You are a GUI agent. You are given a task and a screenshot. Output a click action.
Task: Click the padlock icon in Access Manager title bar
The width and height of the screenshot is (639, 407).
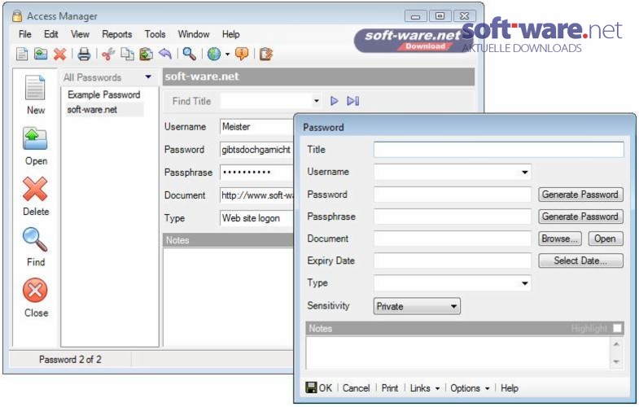click(x=17, y=16)
